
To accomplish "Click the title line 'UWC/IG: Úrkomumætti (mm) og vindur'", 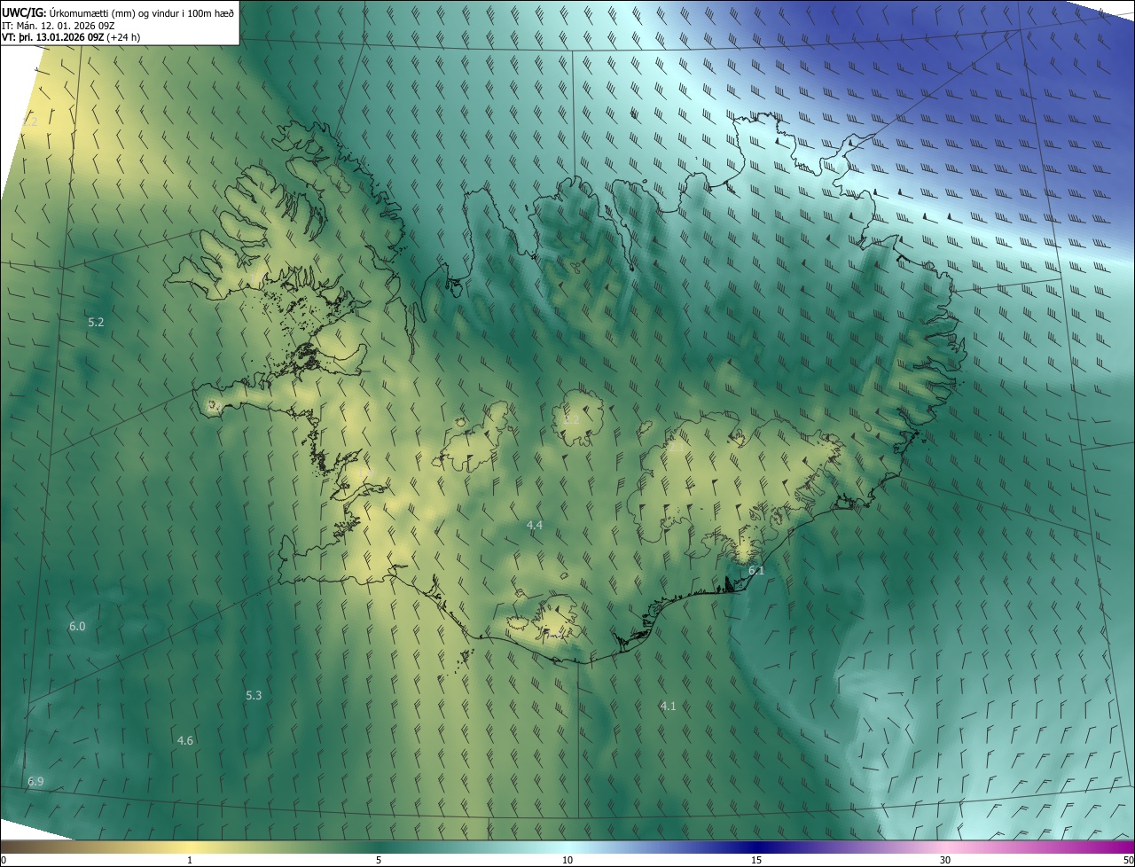I will coord(118,12).
